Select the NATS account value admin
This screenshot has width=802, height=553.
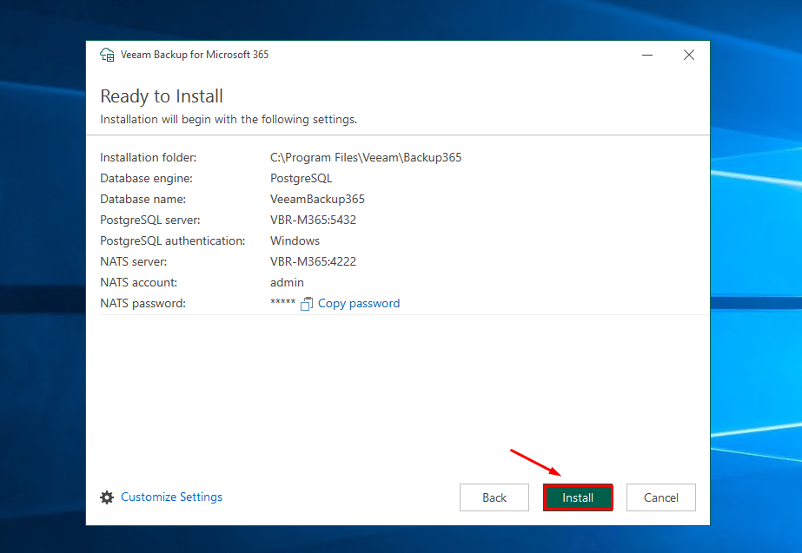(x=287, y=283)
